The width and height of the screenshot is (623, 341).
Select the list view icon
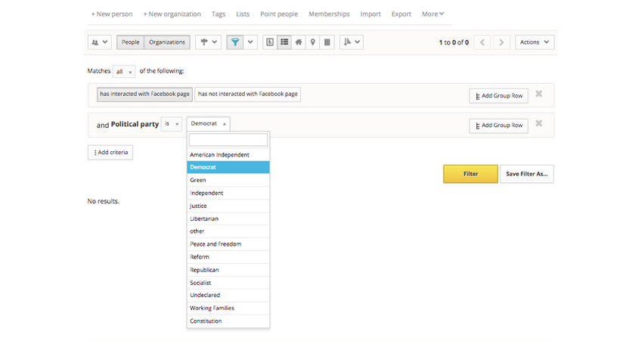[284, 42]
